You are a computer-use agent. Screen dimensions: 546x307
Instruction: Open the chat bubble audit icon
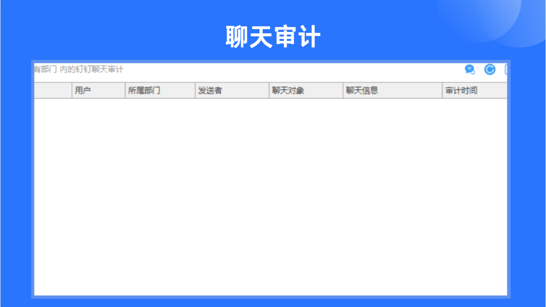click(470, 69)
